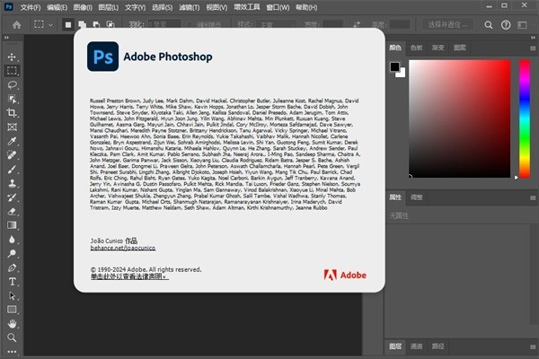539x359 pixels.
Task: Open the help question mark icon
Action: [x=506, y=25]
